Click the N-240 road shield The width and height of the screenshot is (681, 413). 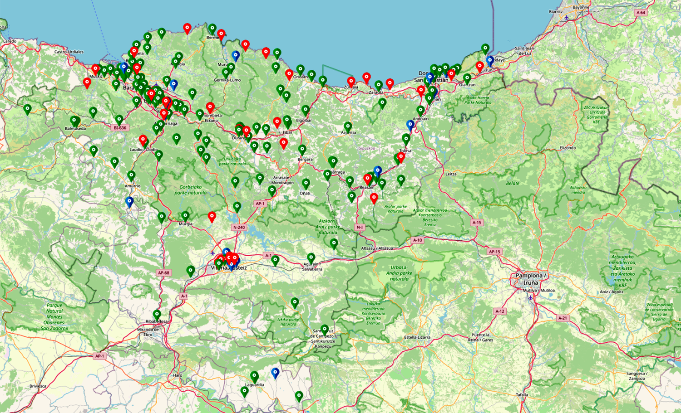coord(239,227)
